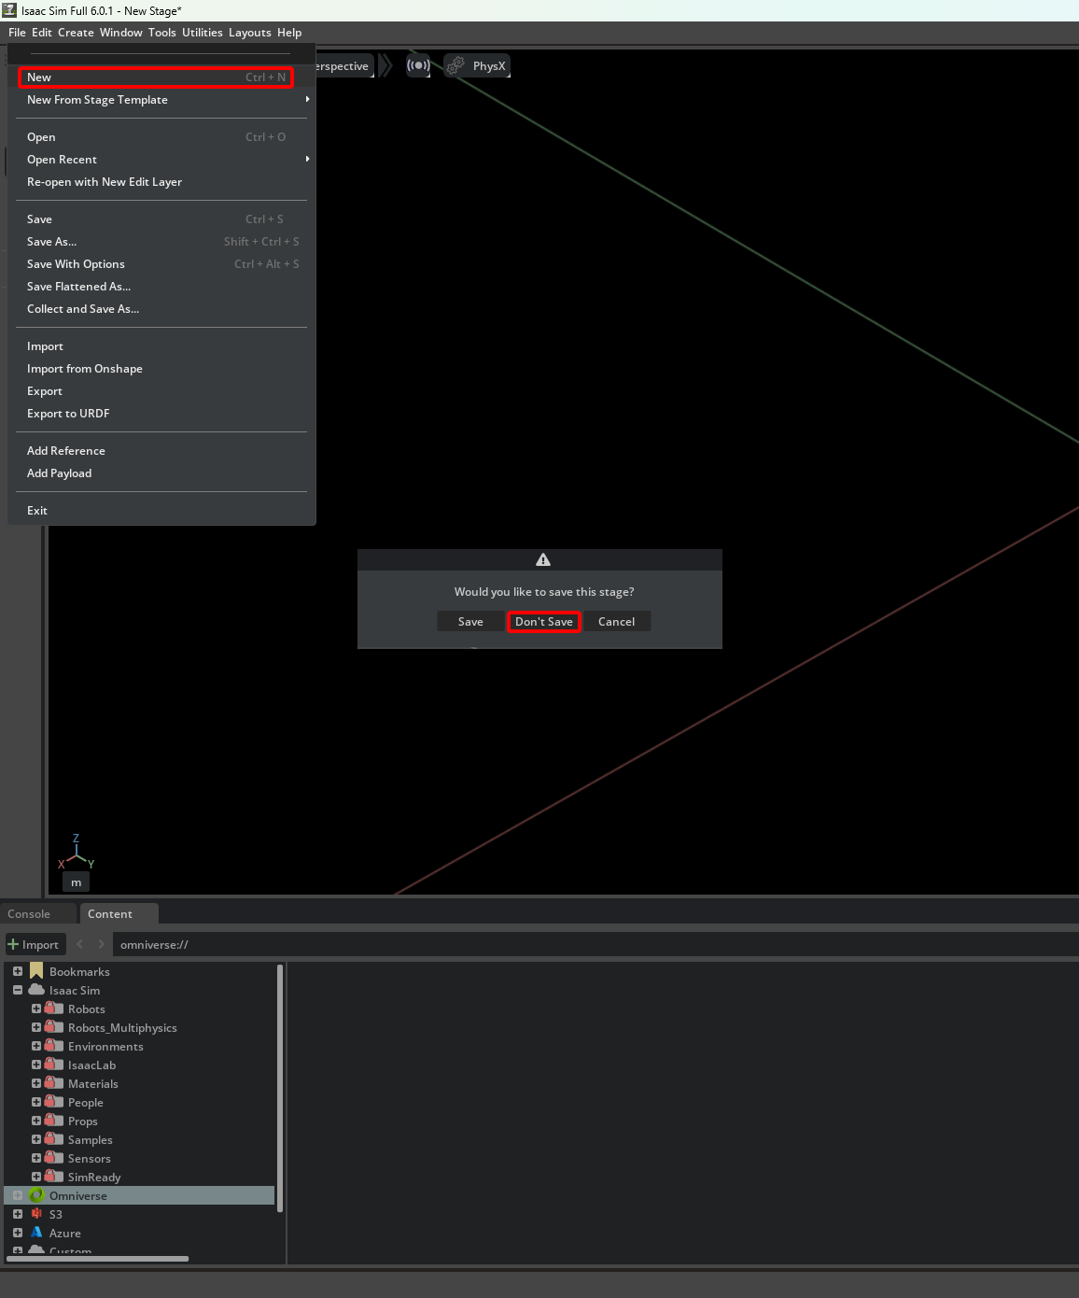Image resolution: width=1079 pixels, height=1298 pixels.
Task: Click the Isaac Sim cloud icon
Action: [x=36, y=990]
